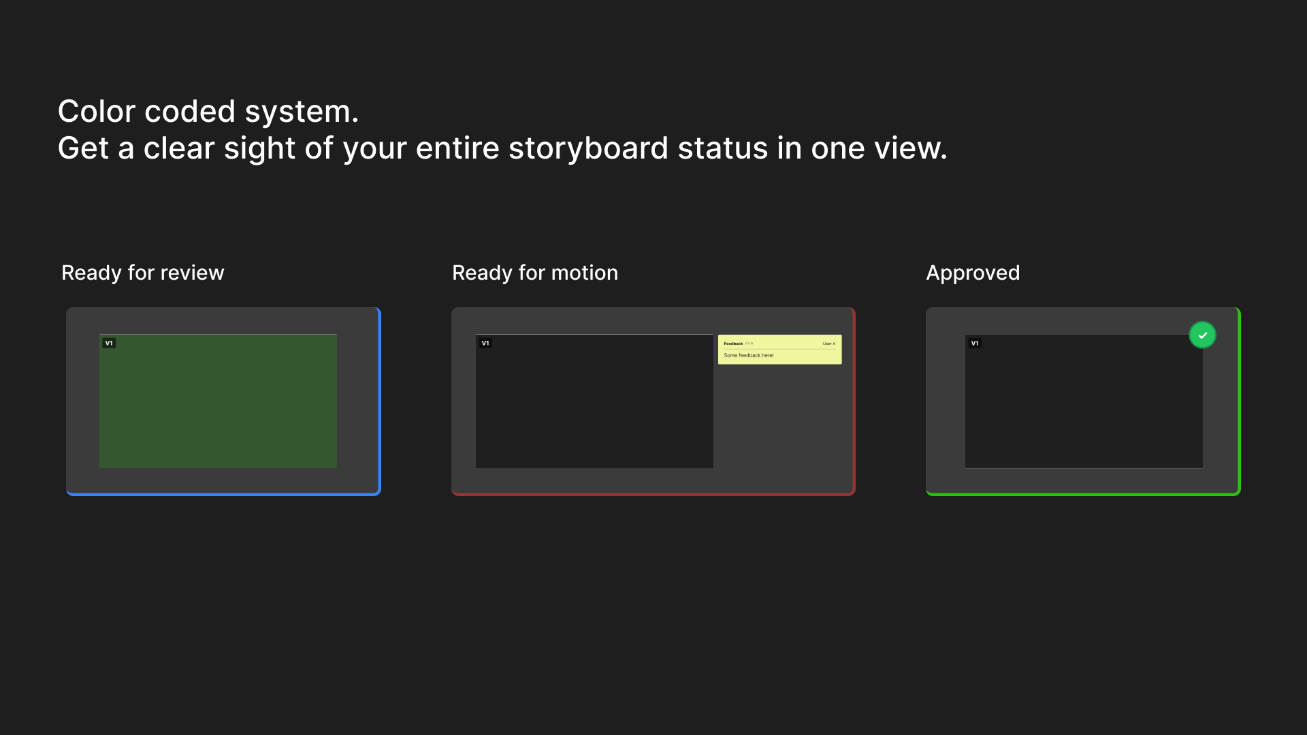Click the V1 badge in the Approved frame
The height and width of the screenshot is (735, 1307).
coord(975,343)
